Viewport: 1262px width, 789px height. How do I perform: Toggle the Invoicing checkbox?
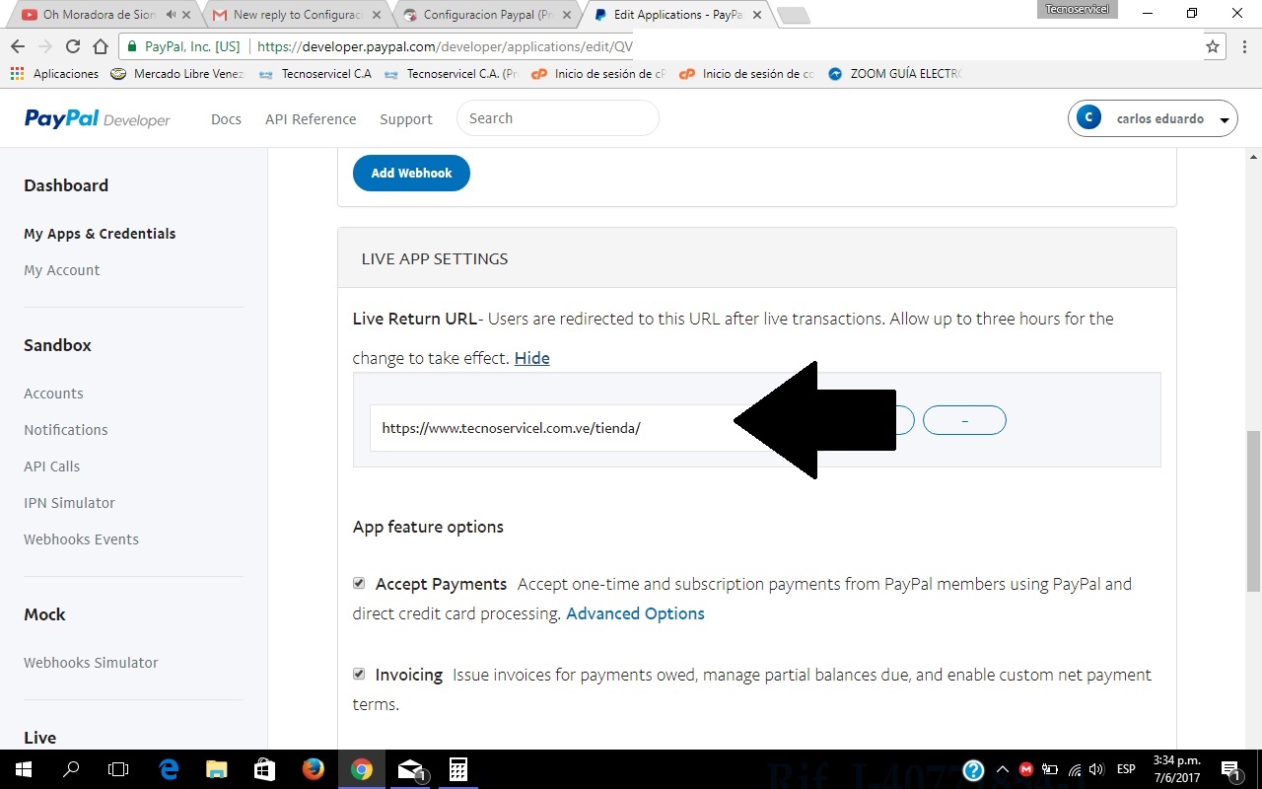tap(359, 674)
